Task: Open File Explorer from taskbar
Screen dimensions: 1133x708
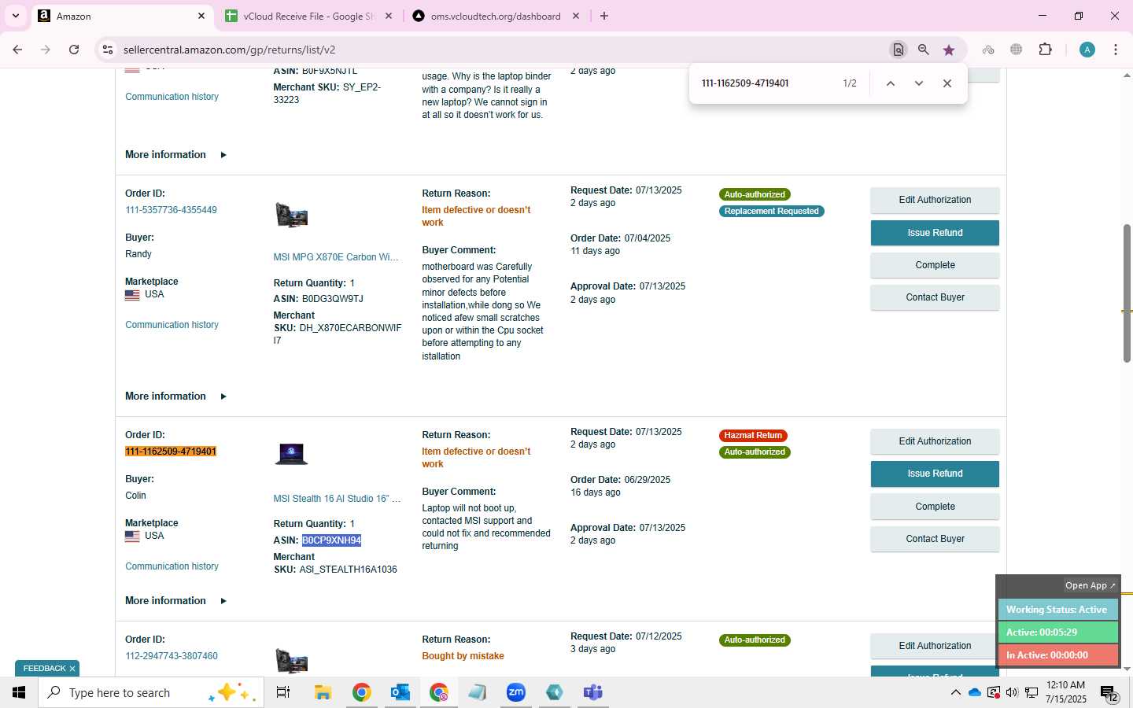Action: [x=323, y=692]
